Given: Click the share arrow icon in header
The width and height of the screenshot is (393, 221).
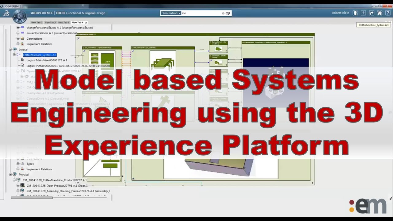Looking at the screenshot, I should click(372, 13).
